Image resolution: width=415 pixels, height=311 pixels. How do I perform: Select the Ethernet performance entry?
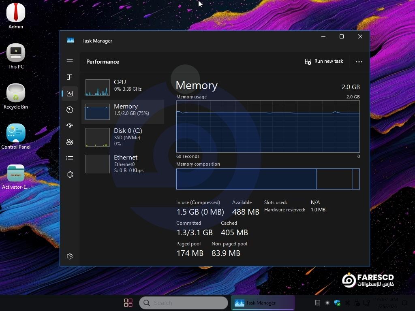tap(122, 164)
